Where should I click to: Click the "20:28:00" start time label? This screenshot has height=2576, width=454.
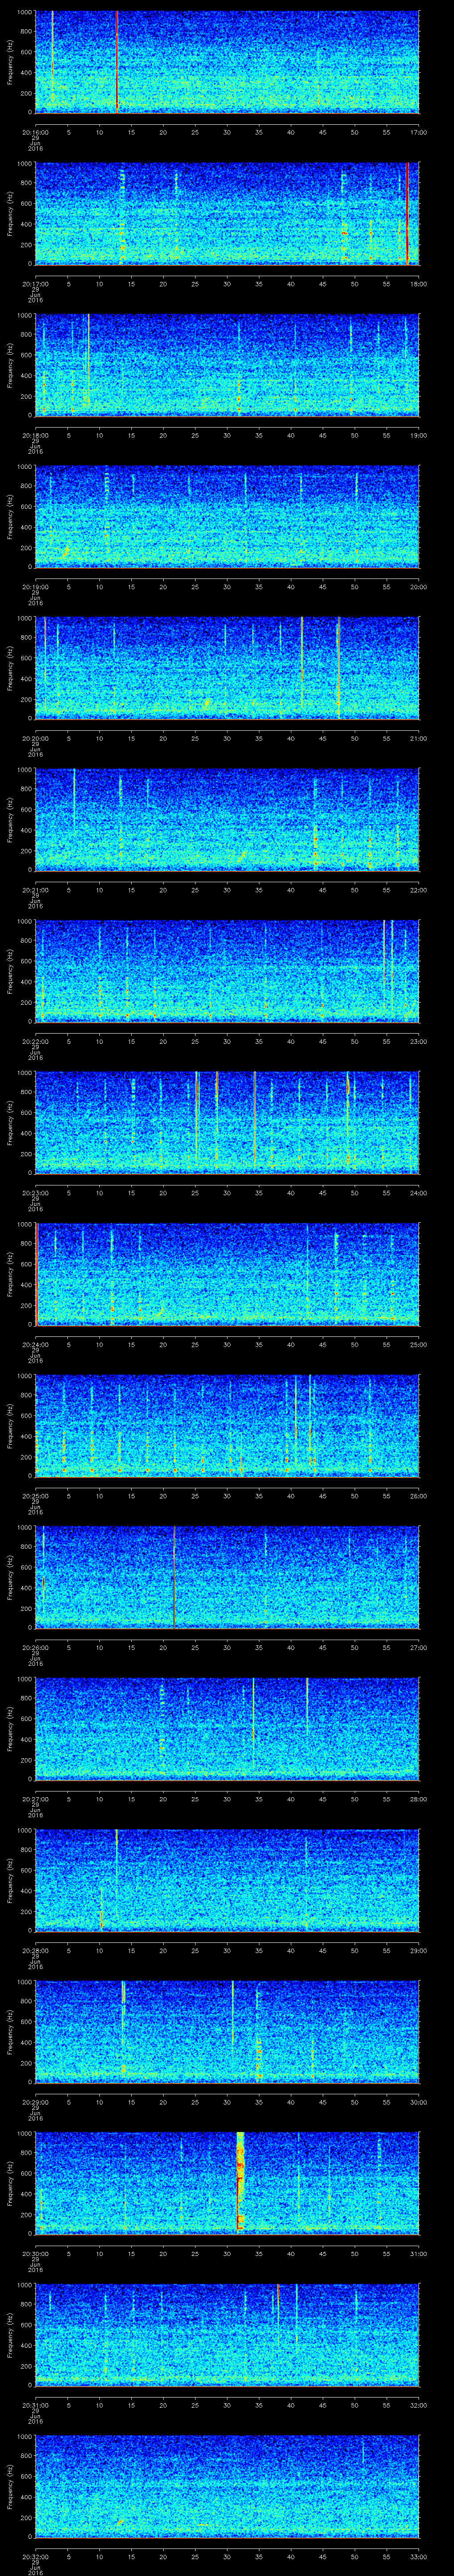coord(35,1950)
